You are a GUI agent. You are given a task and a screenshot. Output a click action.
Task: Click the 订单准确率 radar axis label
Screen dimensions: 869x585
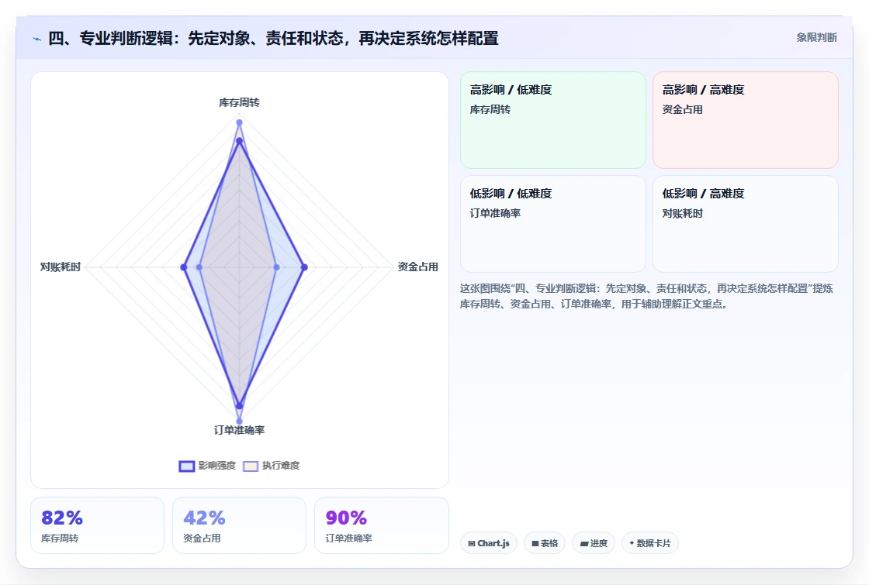(x=239, y=430)
